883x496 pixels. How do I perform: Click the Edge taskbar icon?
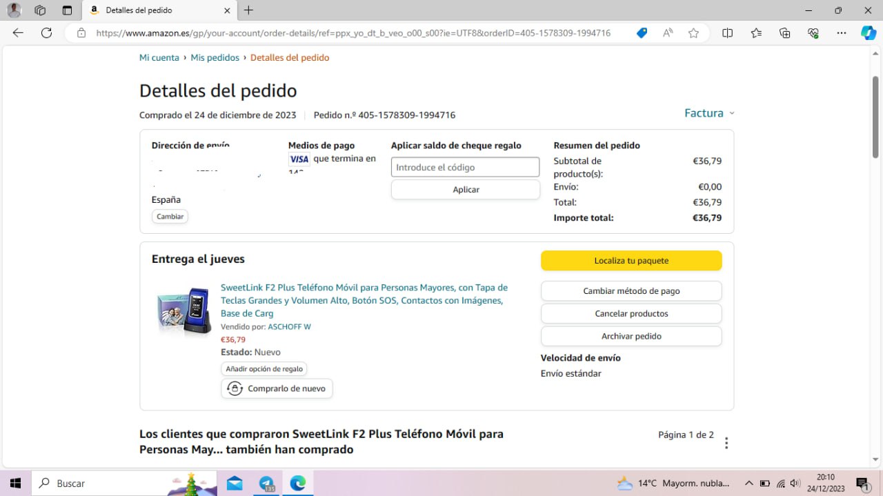[x=298, y=483]
